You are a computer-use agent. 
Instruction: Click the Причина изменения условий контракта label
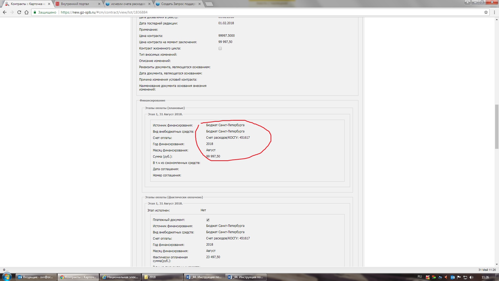coord(168,80)
